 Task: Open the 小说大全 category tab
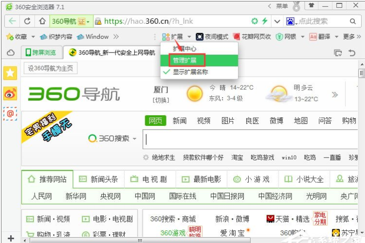coord(304,179)
